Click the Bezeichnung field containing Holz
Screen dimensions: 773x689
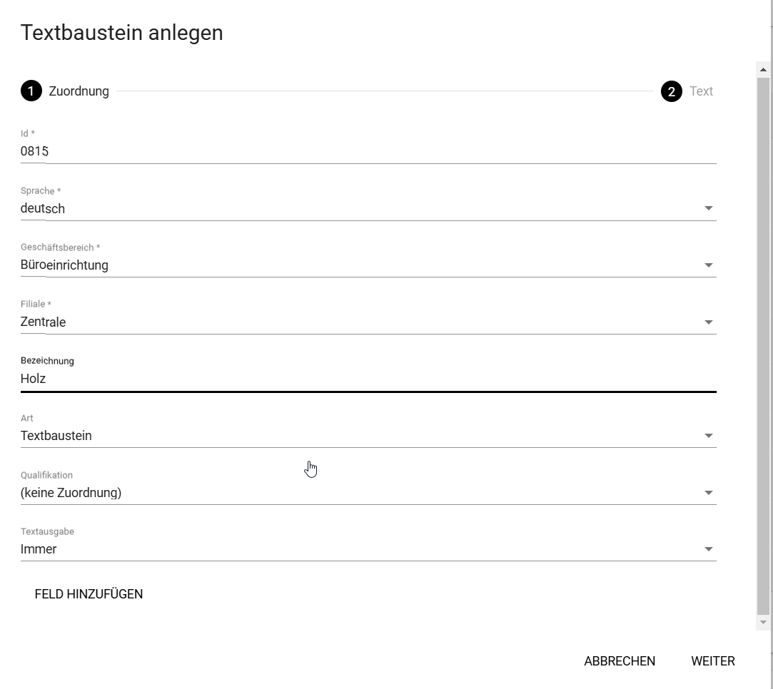click(368, 379)
